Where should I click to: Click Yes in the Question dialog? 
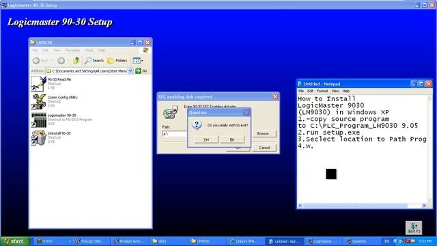(x=206, y=139)
